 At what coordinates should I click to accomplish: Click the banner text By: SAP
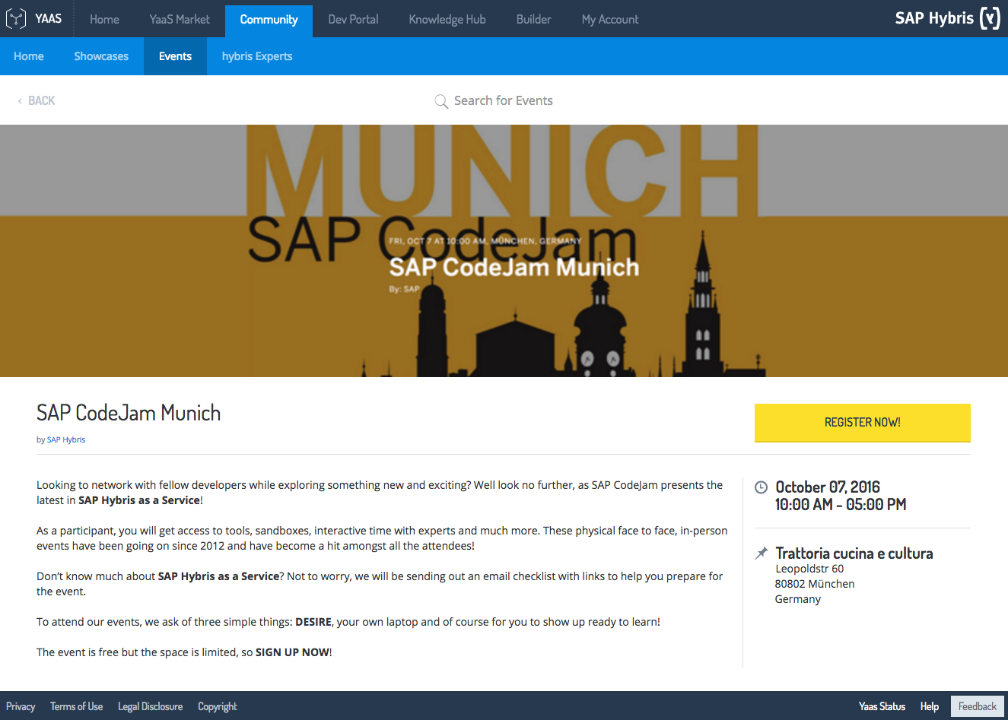click(404, 289)
